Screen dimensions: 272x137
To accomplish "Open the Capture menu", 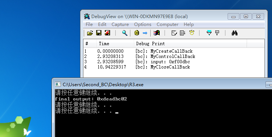I will click(x=120, y=24).
